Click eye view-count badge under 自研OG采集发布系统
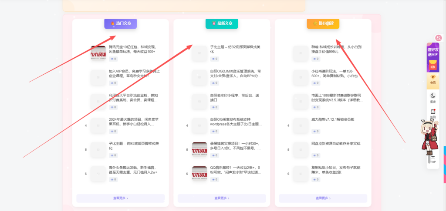The height and width of the screenshot is (211, 446). (214, 131)
